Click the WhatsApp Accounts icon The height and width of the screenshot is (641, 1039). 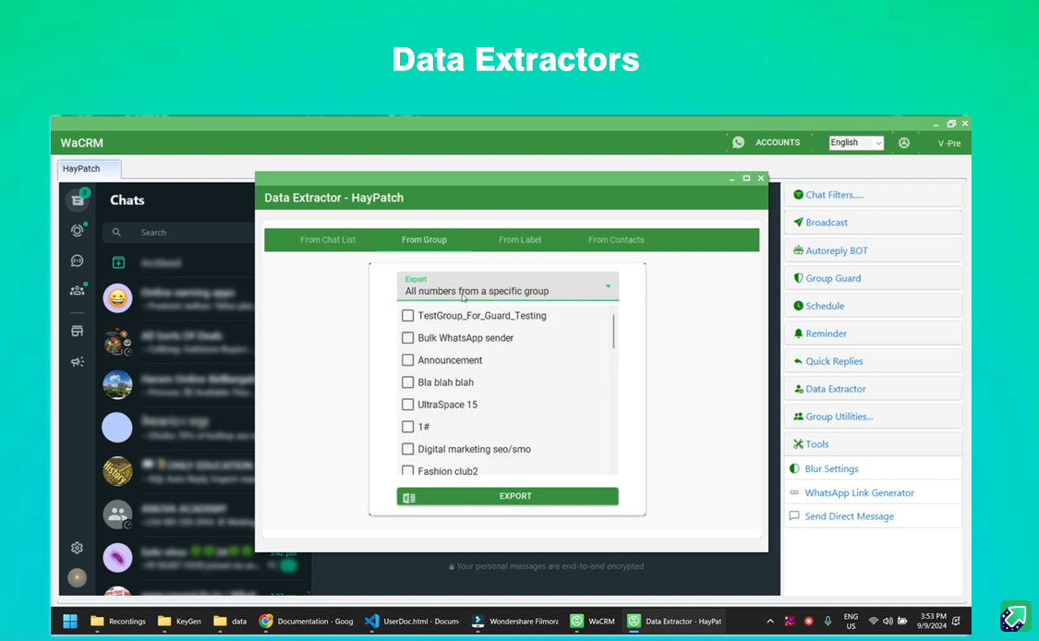[x=738, y=142]
